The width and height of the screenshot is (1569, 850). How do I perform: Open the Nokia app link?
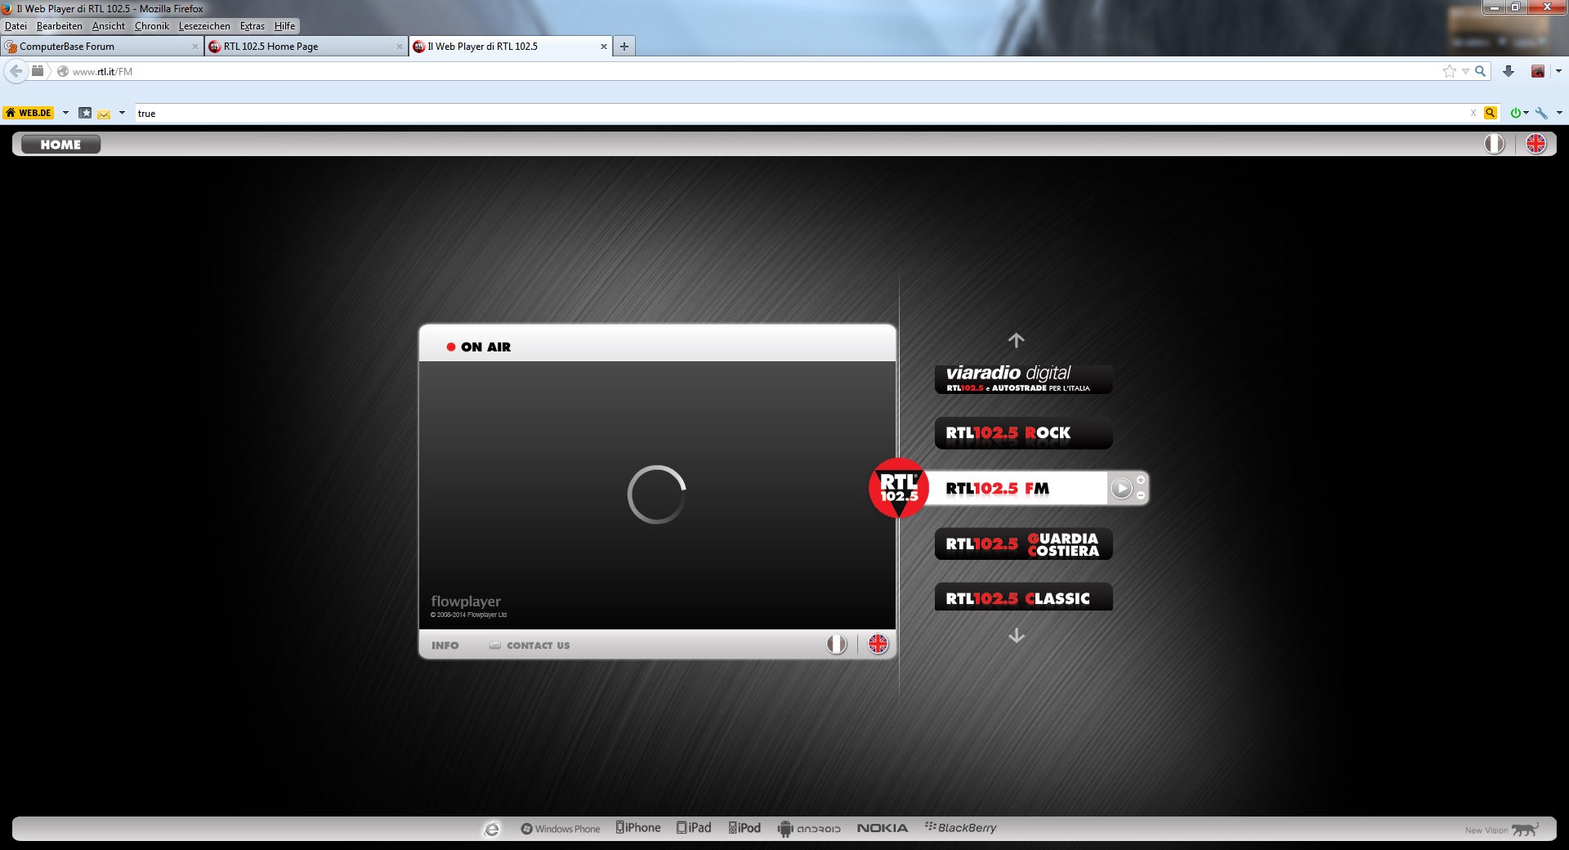pos(883,829)
